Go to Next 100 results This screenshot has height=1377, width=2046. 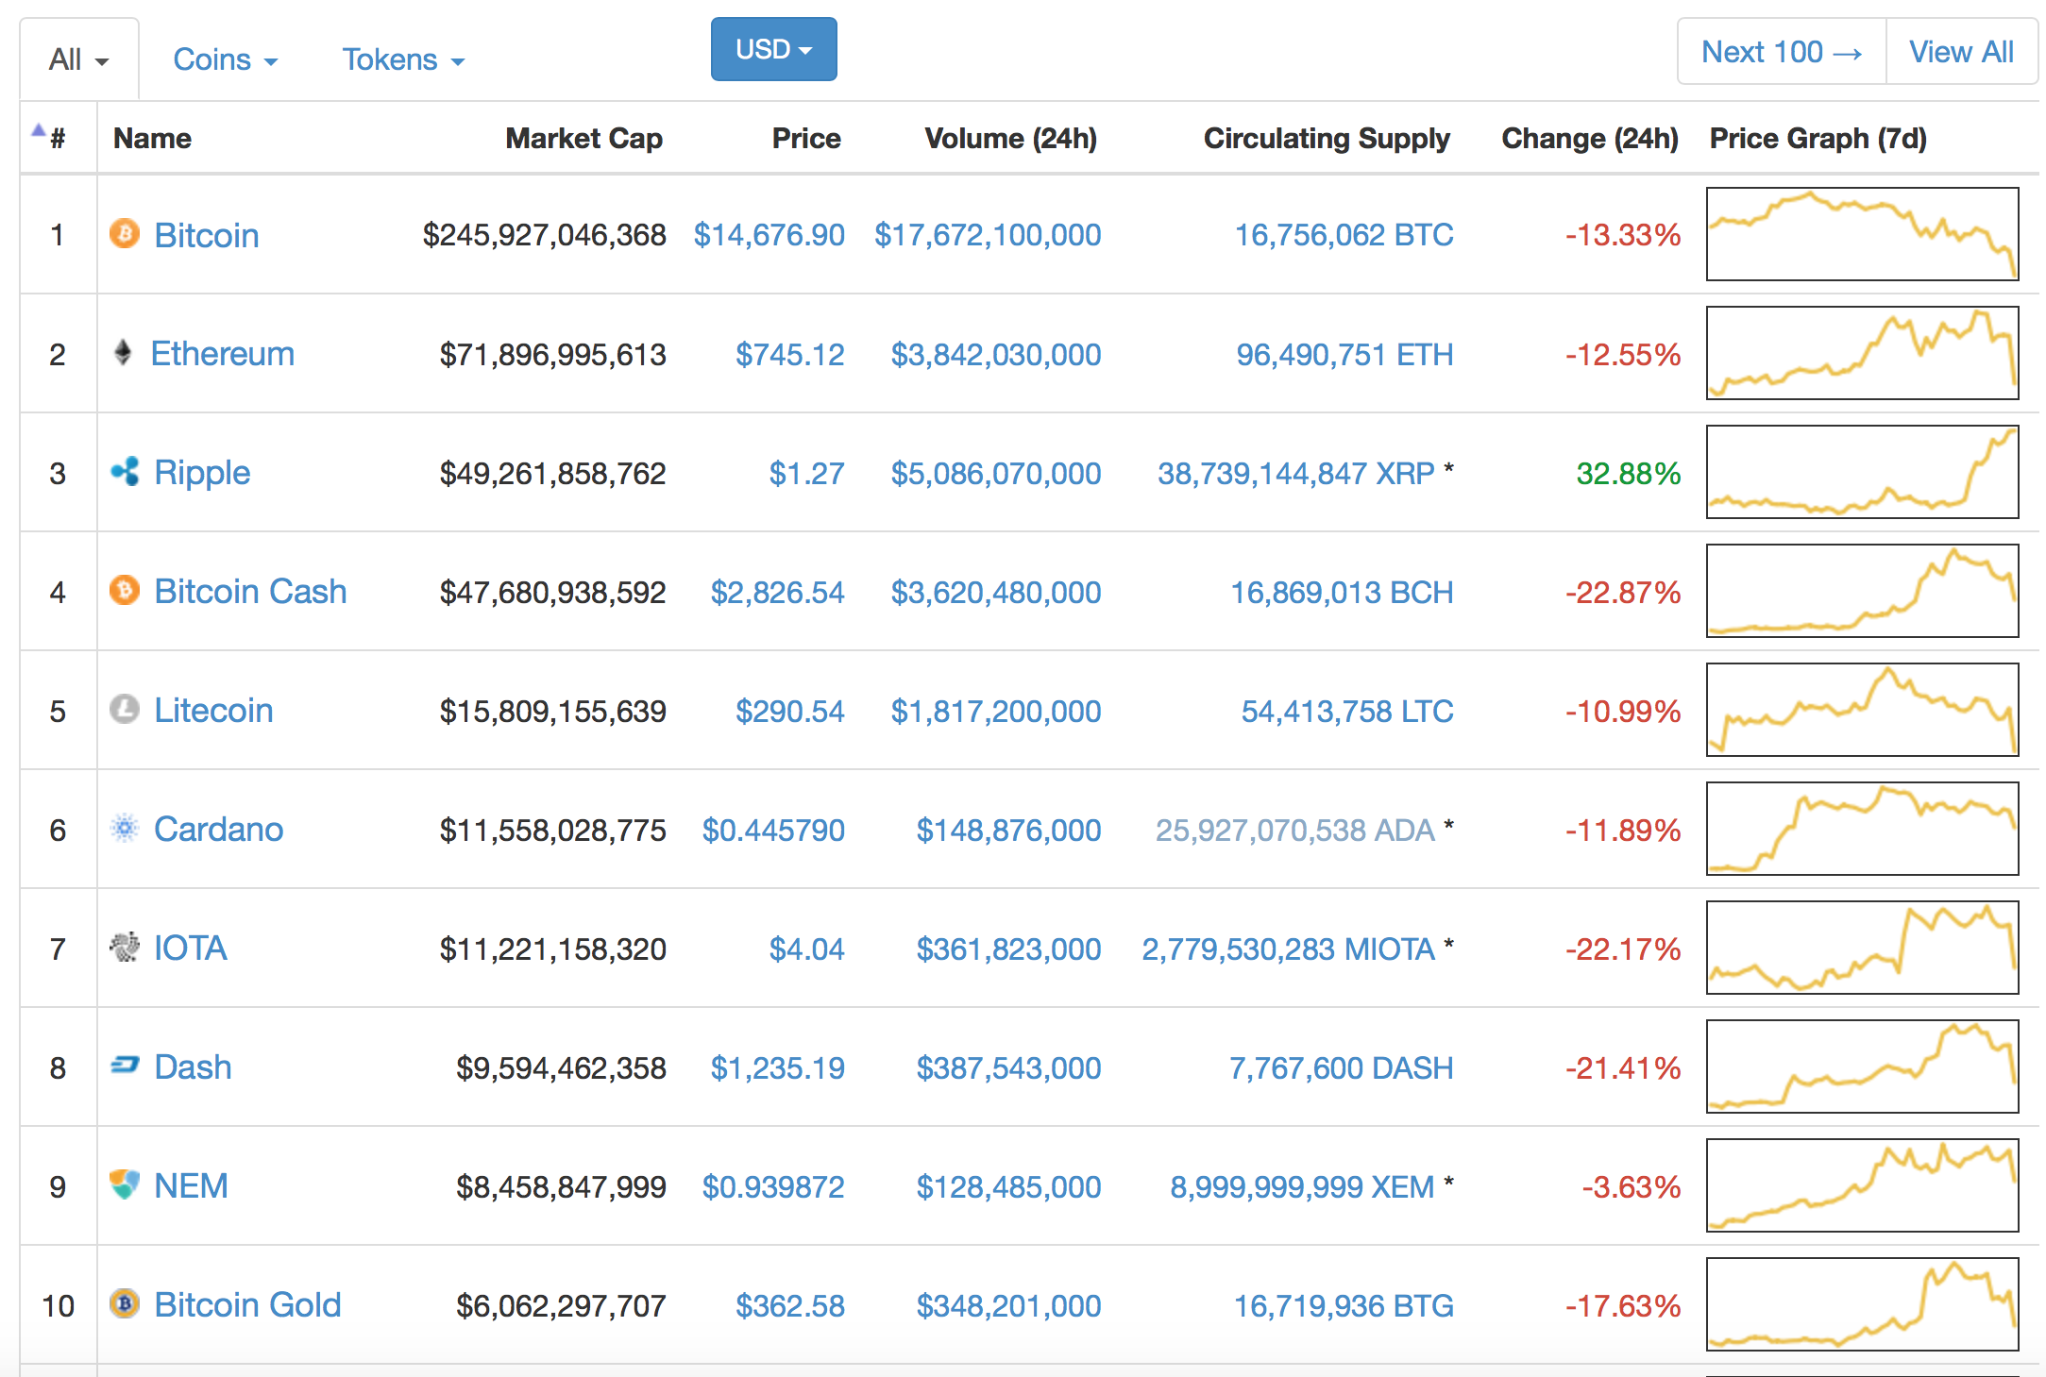(1781, 52)
